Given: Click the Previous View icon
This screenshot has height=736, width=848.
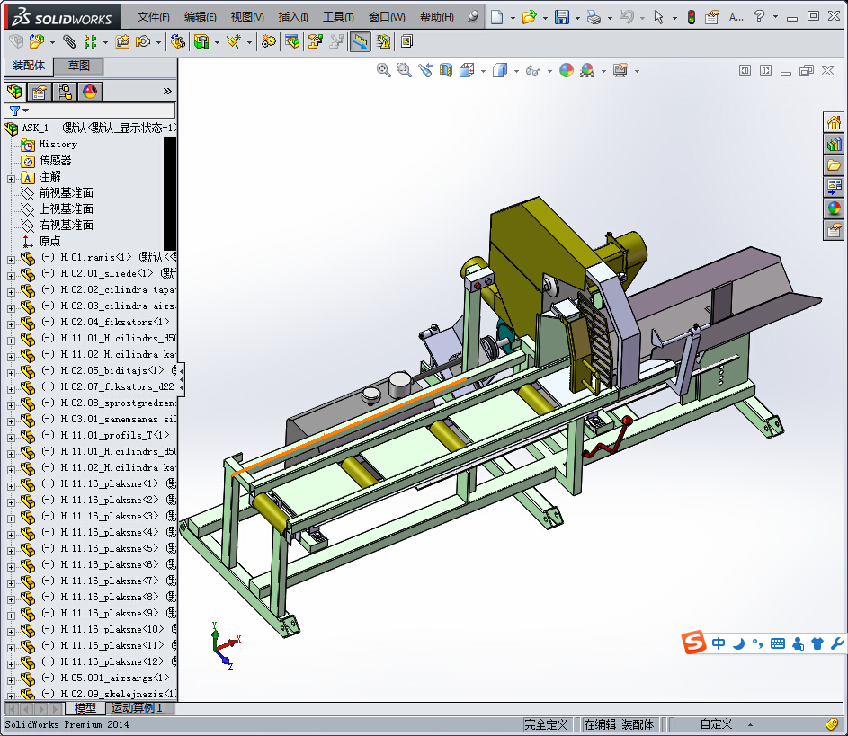Looking at the screenshot, I should pyautogui.click(x=425, y=70).
